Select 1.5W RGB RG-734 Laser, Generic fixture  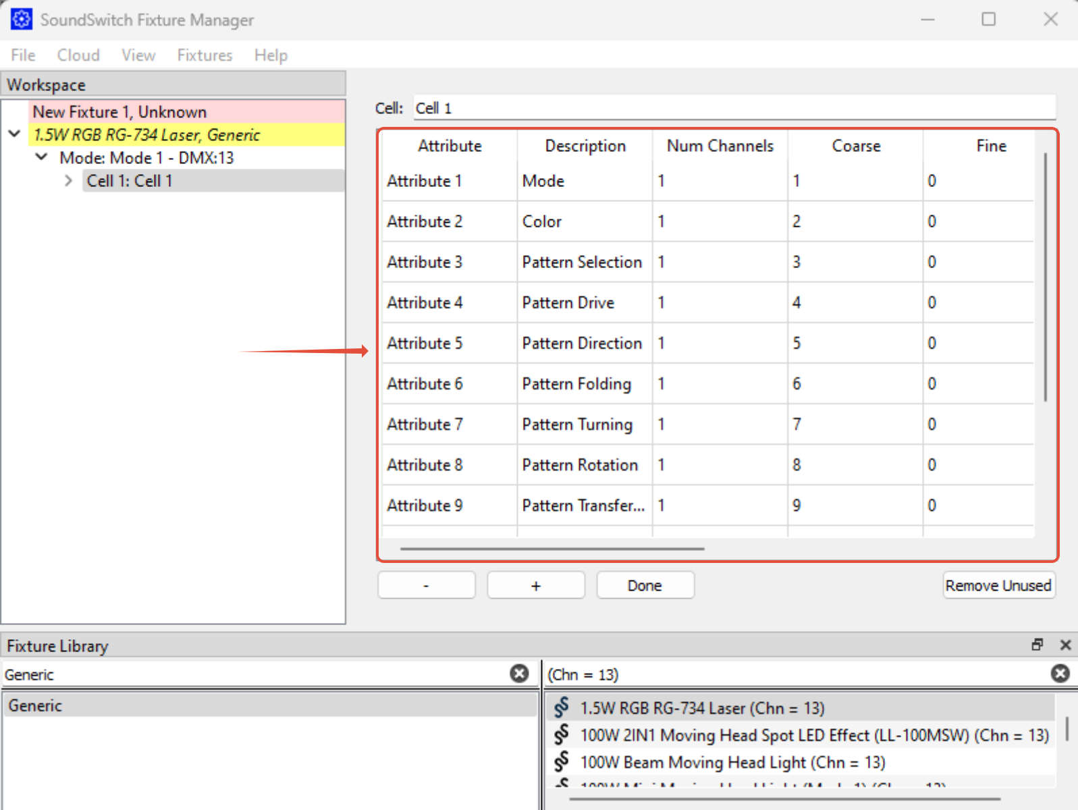click(187, 134)
